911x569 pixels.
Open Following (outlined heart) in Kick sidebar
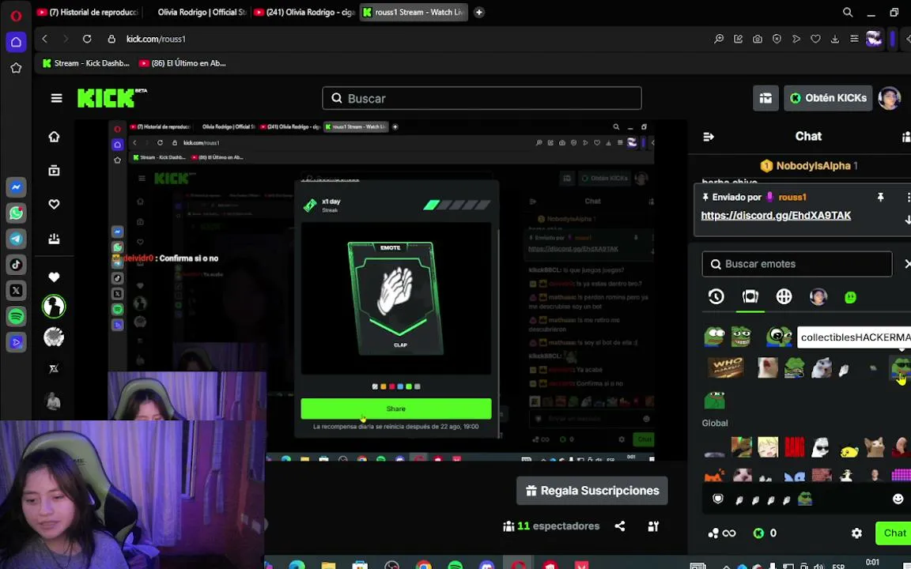tap(54, 205)
